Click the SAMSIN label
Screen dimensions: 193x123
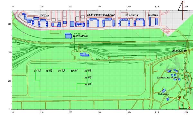pos(153,15)
